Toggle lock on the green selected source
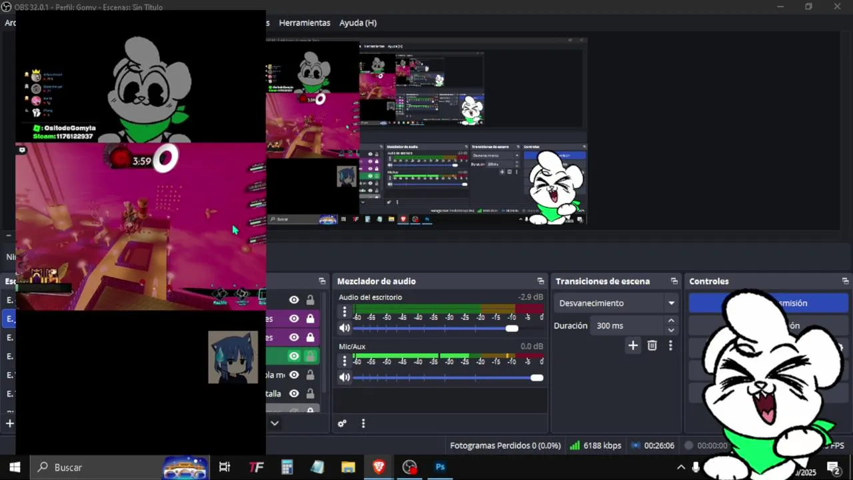This screenshot has width=853, height=480. click(x=310, y=356)
